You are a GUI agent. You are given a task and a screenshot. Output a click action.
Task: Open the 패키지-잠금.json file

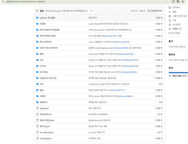(47, 120)
